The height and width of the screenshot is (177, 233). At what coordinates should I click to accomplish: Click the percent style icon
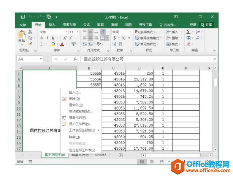(x=124, y=38)
